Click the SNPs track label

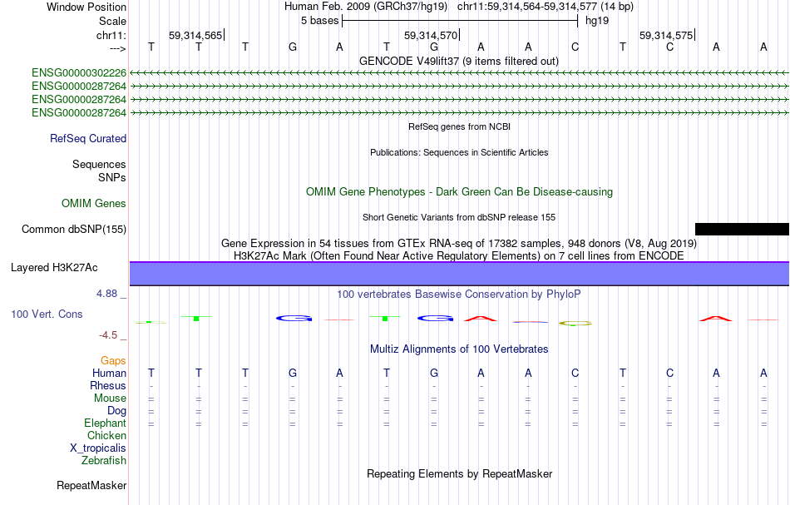[112, 177]
